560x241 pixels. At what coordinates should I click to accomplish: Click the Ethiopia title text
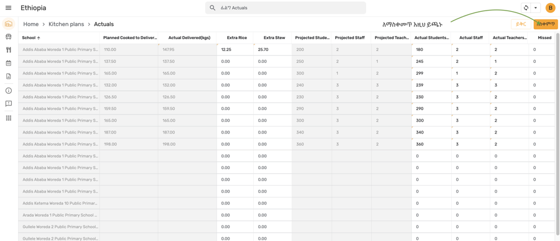point(33,8)
